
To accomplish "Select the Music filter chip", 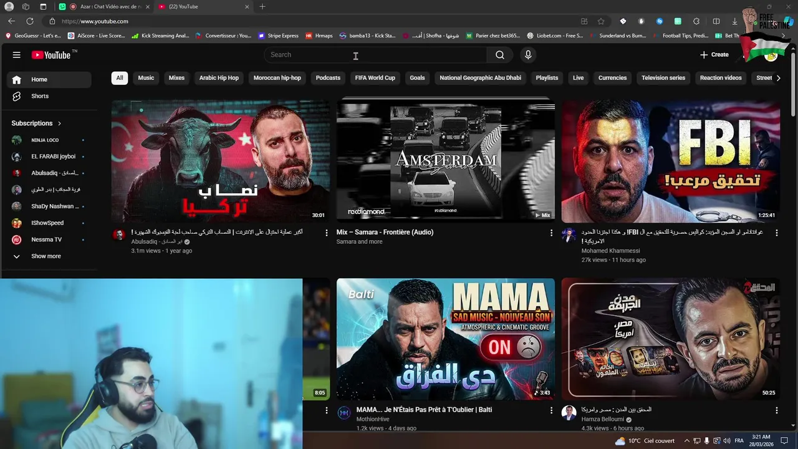I will click(x=146, y=78).
